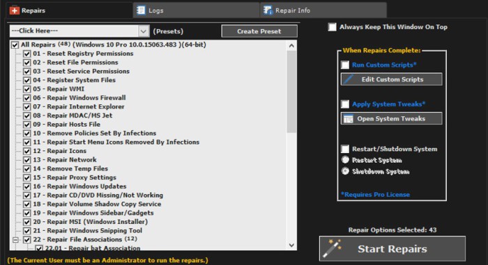Uncheck 10 - Remove Policies Set By Infections checkbox
This screenshot has height=265, width=488.
(27, 134)
